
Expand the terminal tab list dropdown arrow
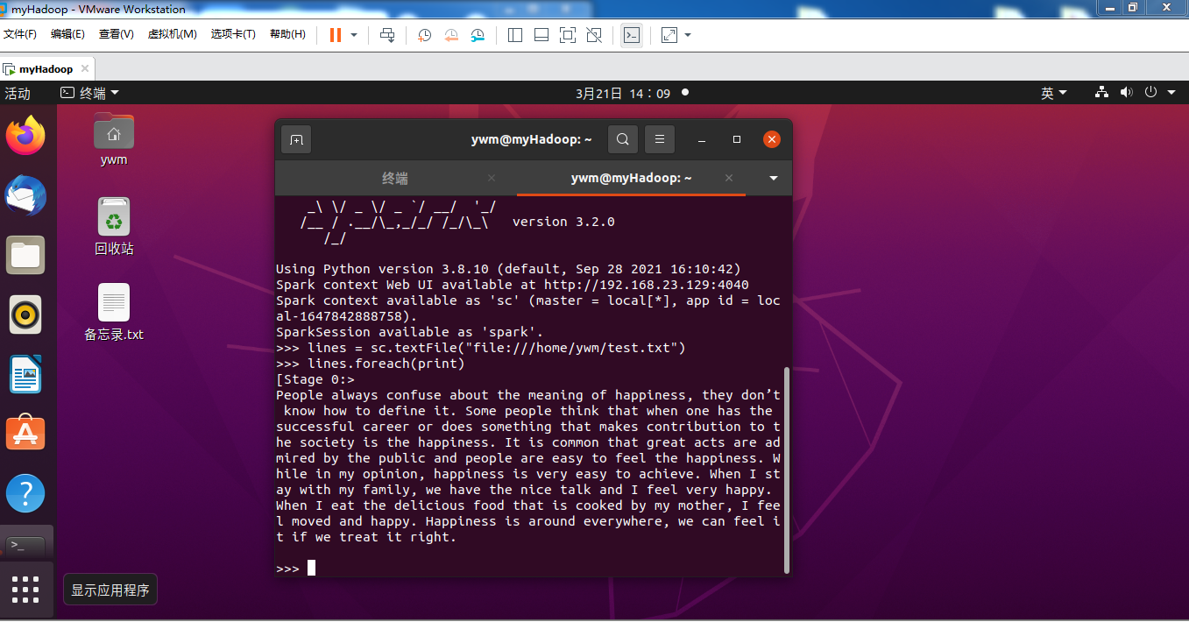coord(773,178)
